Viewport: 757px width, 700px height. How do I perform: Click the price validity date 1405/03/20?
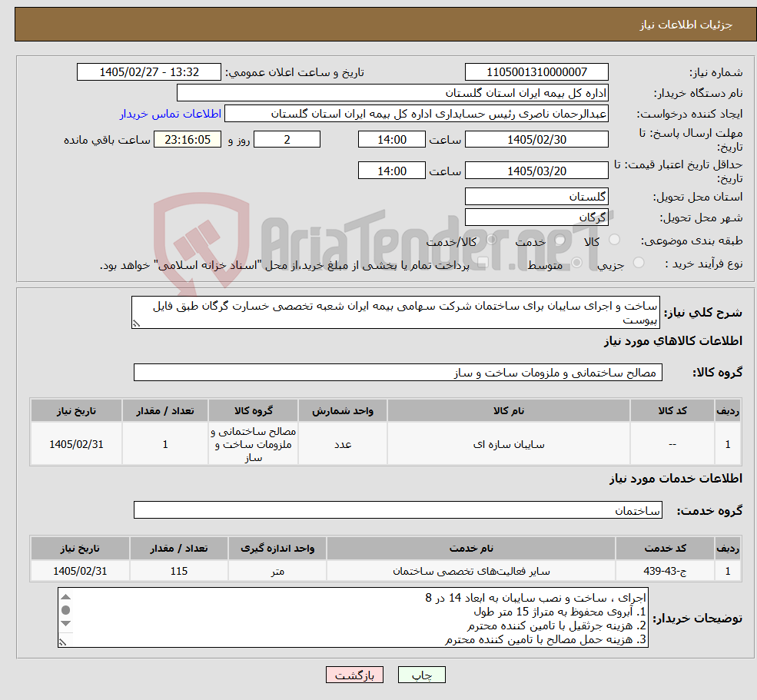tap(536, 171)
